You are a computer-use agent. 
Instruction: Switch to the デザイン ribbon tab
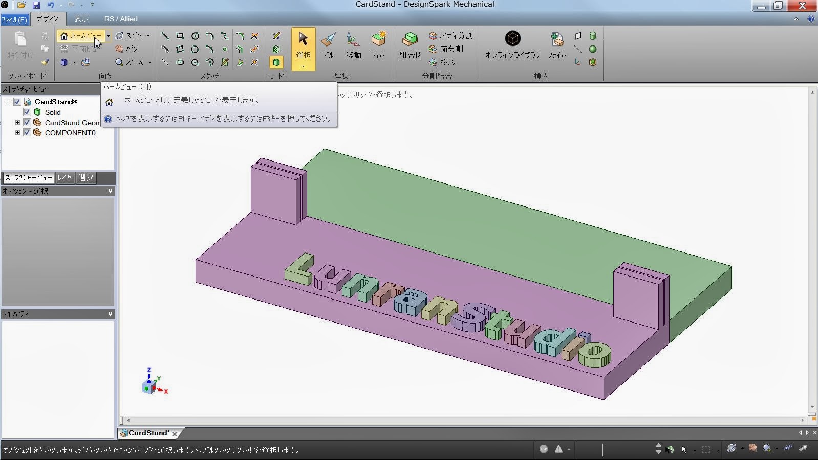point(48,19)
